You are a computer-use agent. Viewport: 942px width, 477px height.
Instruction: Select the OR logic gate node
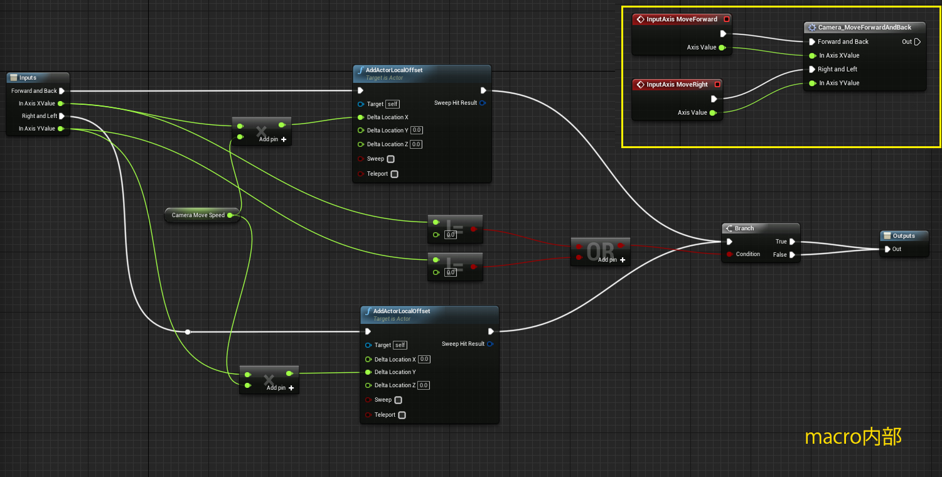[x=599, y=250]
